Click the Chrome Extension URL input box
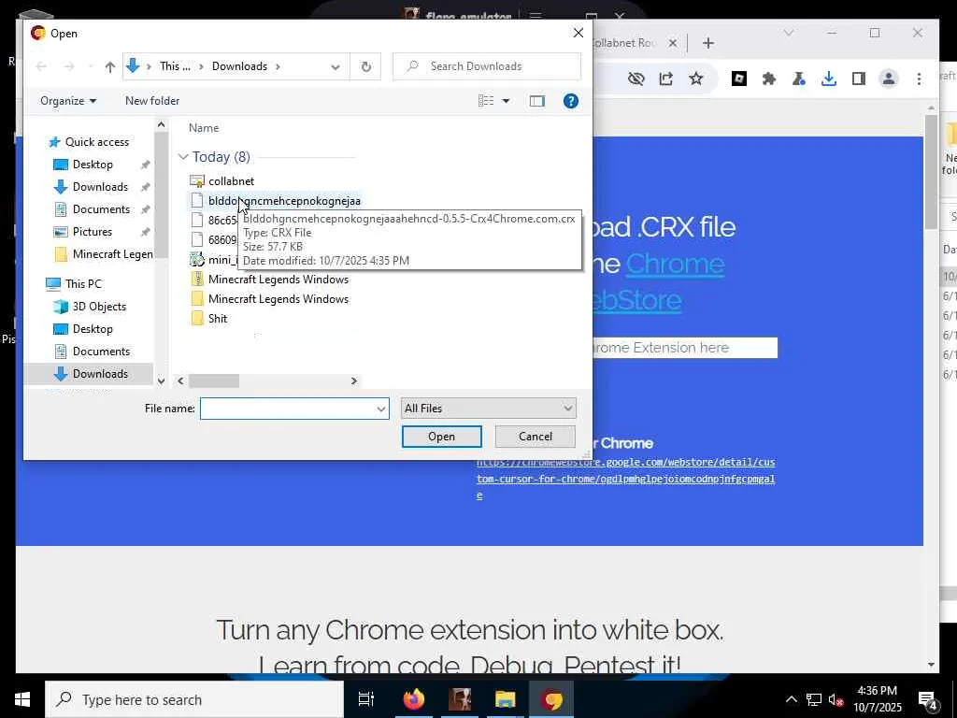957x718 pixels. coord(685,348)
